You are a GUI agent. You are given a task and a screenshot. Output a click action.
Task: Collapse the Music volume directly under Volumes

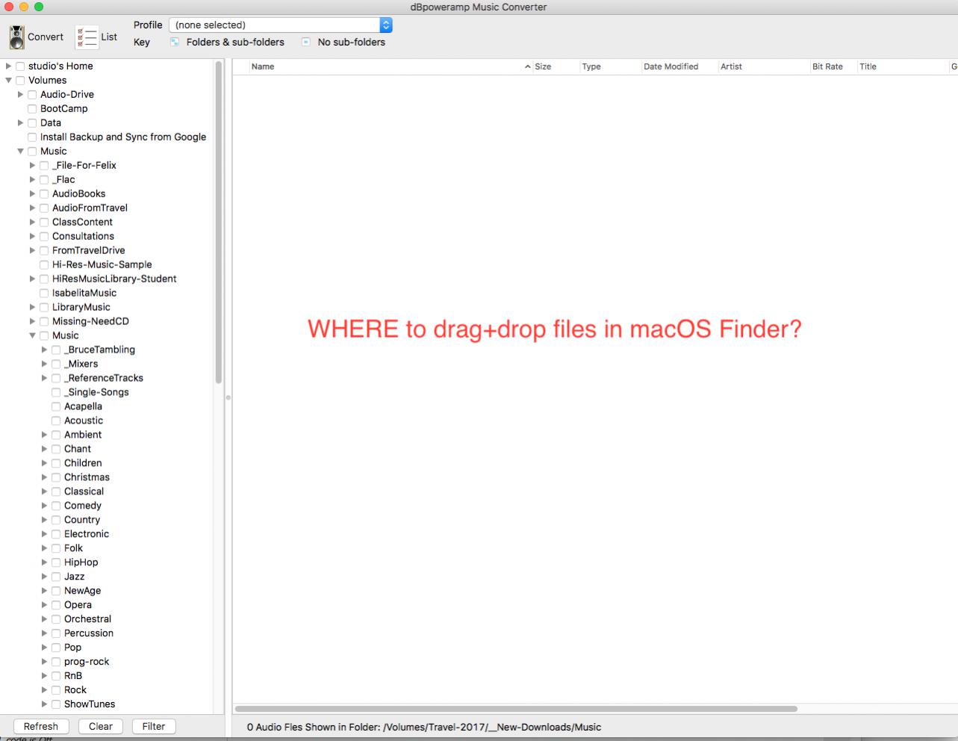(21, 152)
